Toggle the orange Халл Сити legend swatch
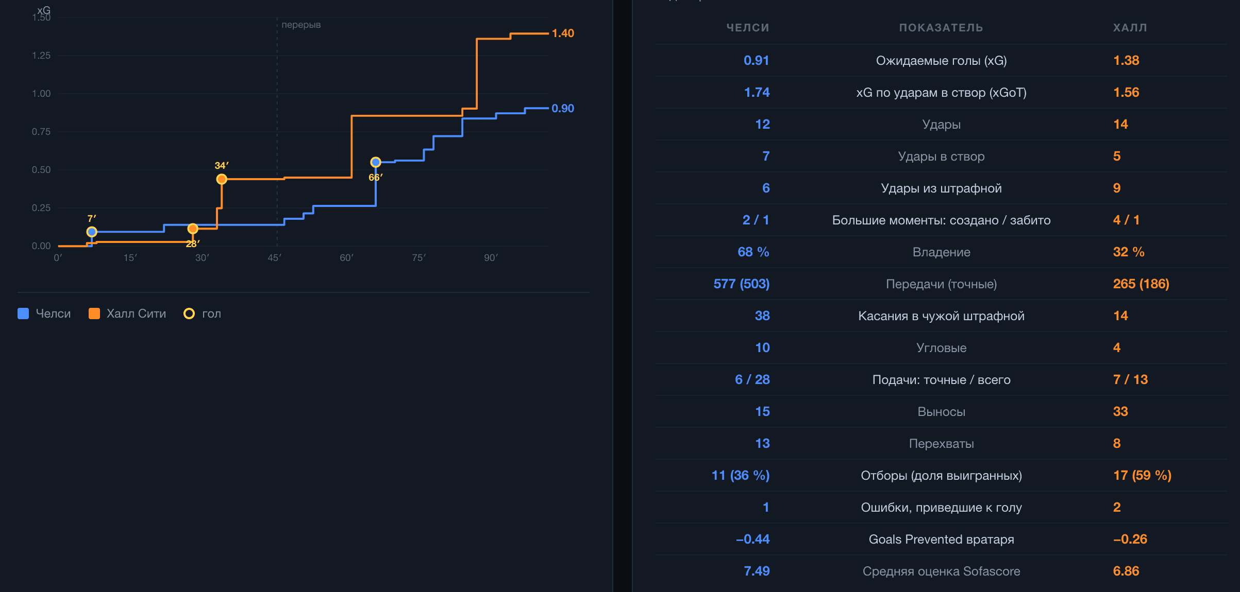The width and height of the screenshot is (1240, 592). (x=94, y=314)
